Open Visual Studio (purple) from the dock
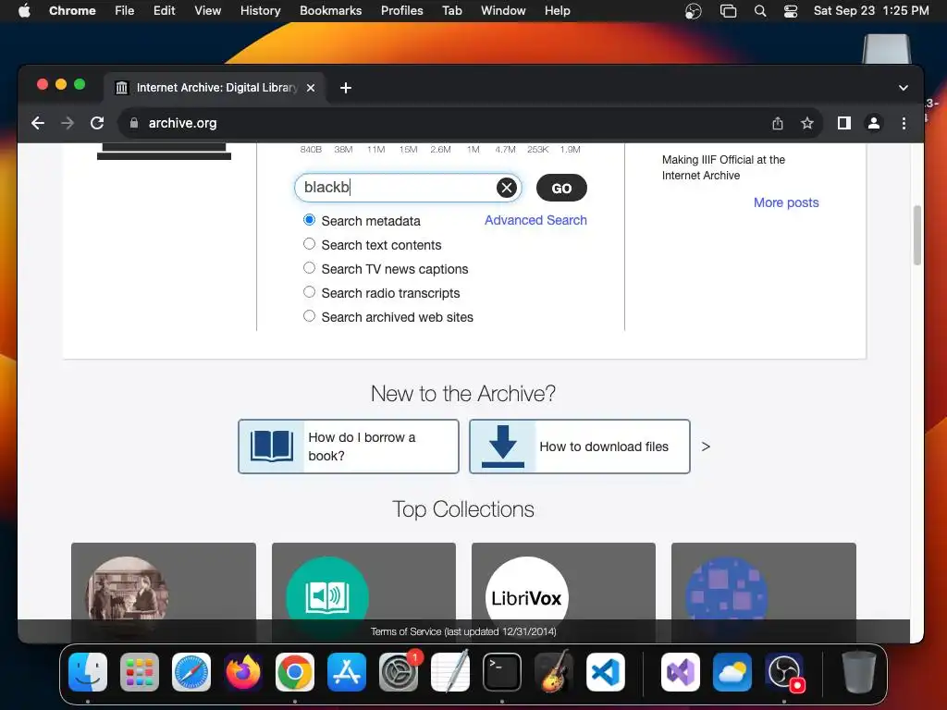Image resolution: width=947 pixels, height=710 pixels. coord(681,672)
